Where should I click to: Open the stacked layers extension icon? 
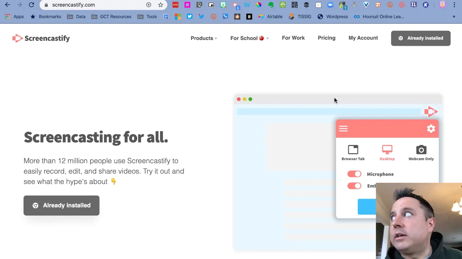coord(306,5)
